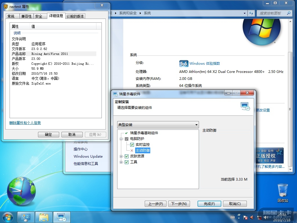This screenshot has width=297, height=223.
Task: Click the Rising antivirus title bar icon
Action: tap(115, 94)
